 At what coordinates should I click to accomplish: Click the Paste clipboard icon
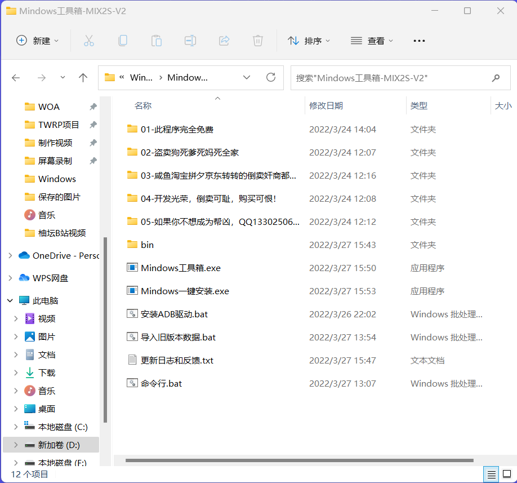click(x=157, y=41)
